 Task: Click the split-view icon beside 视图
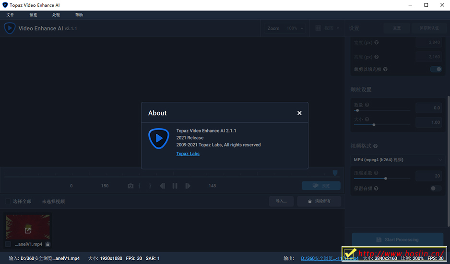pos(318,28)
